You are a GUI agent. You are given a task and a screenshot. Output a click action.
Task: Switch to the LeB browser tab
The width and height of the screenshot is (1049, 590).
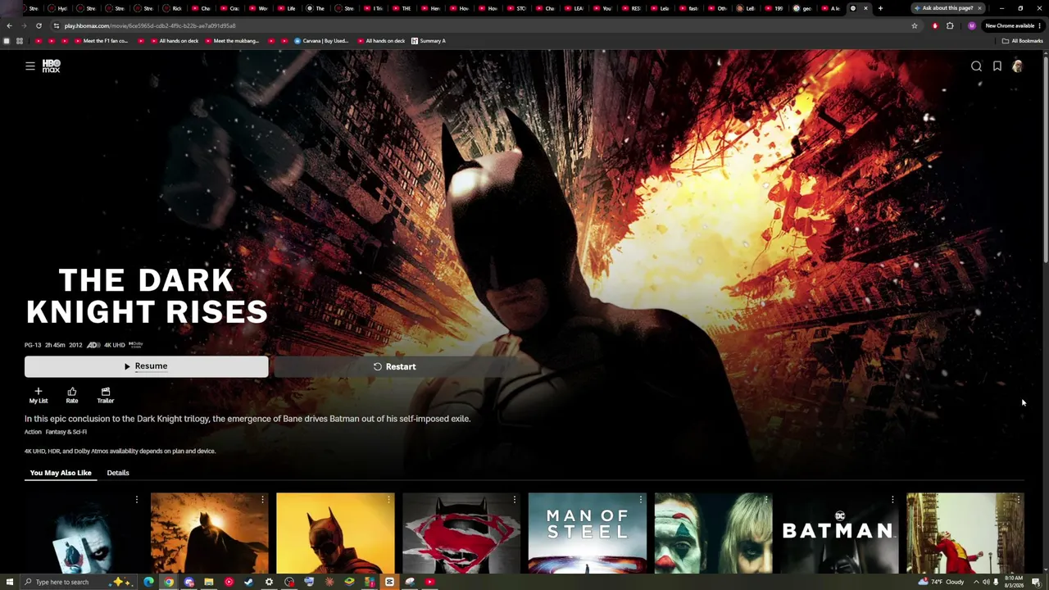click(746, 8)
